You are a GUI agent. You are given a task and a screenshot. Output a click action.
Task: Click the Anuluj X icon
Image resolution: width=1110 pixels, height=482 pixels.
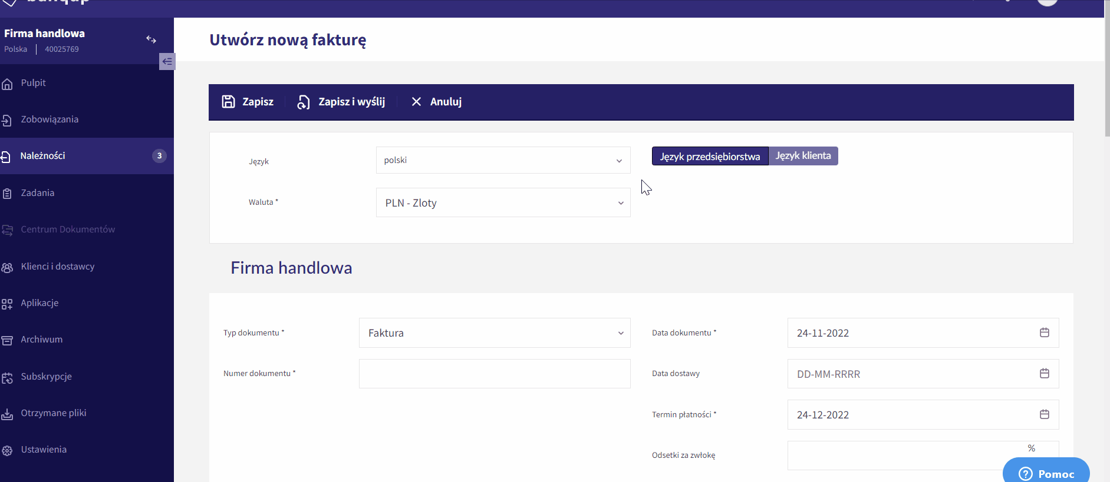[x=416, y=101]
